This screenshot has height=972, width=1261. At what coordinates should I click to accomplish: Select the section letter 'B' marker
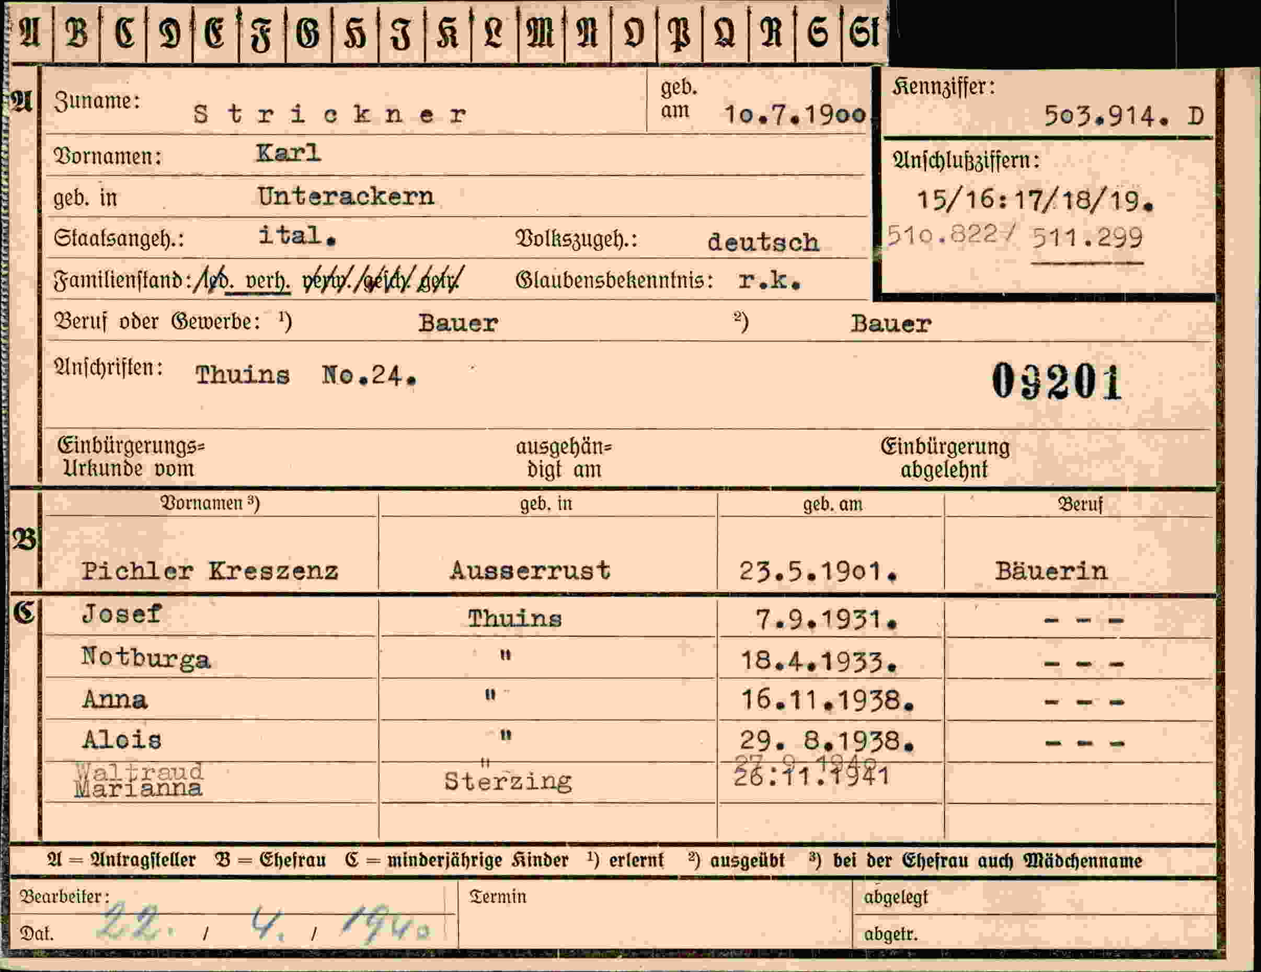click(24, 539)
